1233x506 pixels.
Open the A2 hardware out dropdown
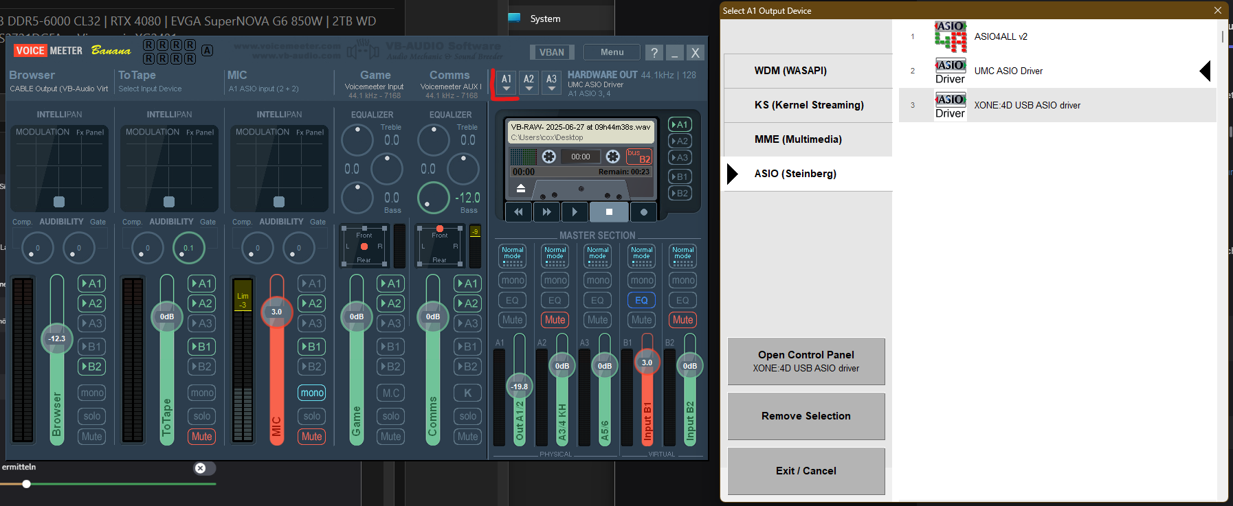pos(529,82)
